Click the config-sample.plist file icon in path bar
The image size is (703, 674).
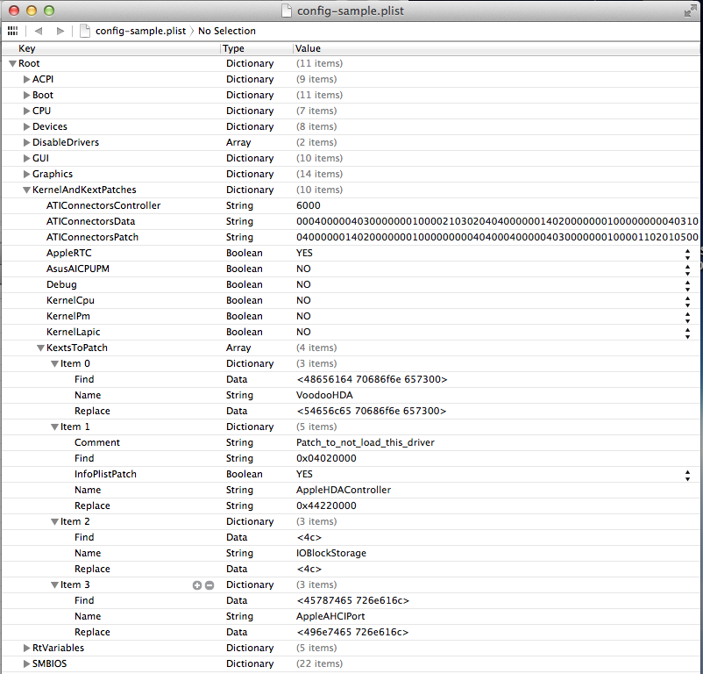click(x=85, y=31)
